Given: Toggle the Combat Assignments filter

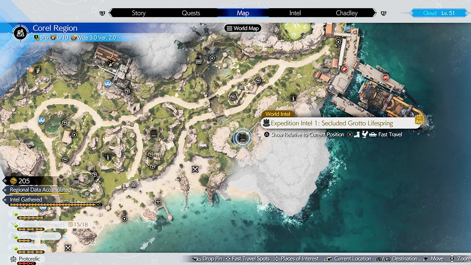Looking at the screenshot, I should 42,225.
